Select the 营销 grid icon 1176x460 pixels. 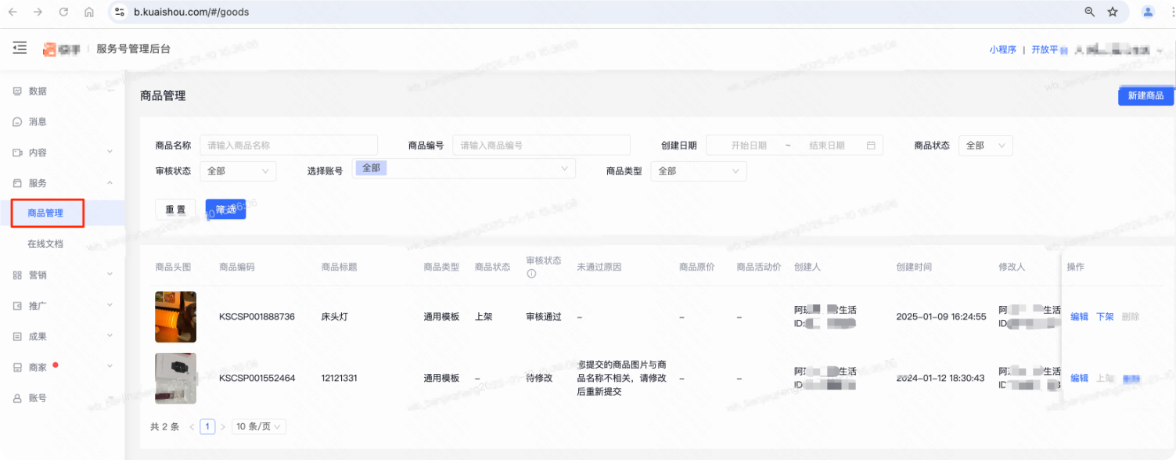point(16,275)
